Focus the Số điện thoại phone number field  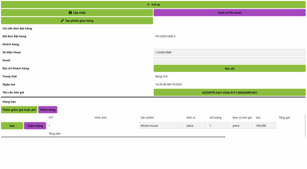pos(229,53)
